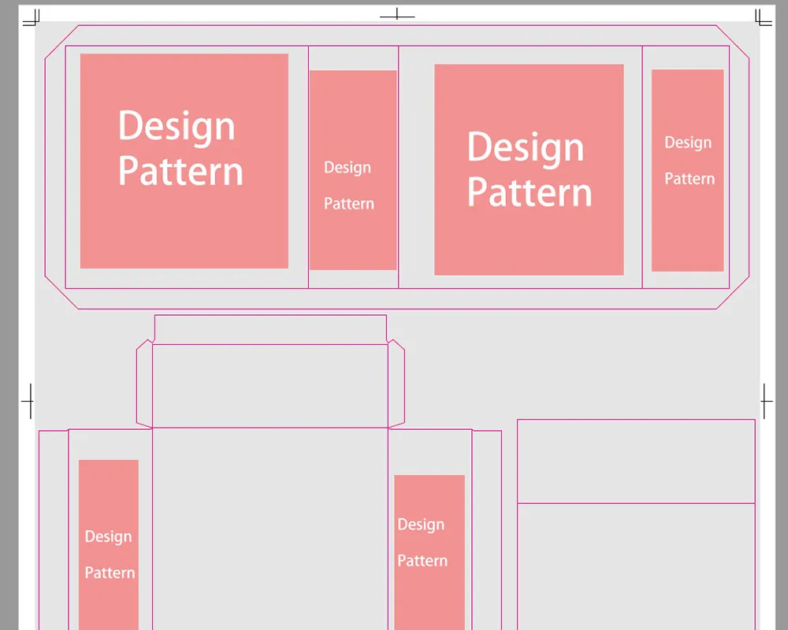Viewport: 788px width, 630px height.
Task: Select narrow pink Design Pattern strip at top-right edge
Action: [x=687, y=170]
